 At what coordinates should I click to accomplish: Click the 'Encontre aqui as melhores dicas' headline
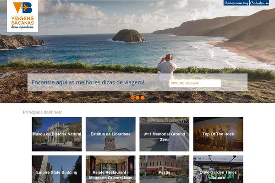(88, 82)
